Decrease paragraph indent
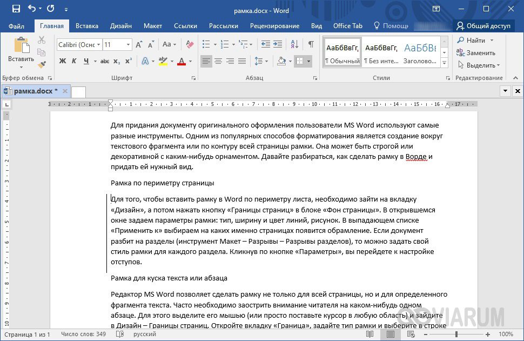 pyautogui.click(x=266, y=44)
